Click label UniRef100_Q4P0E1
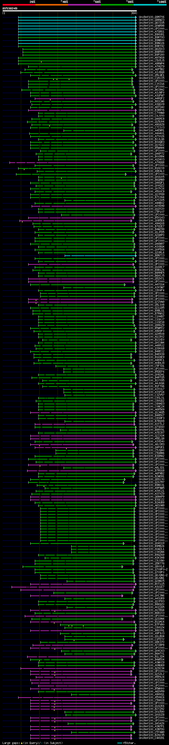Image resolution: width=169 pixels, height=745 pixels. (152, 447)
